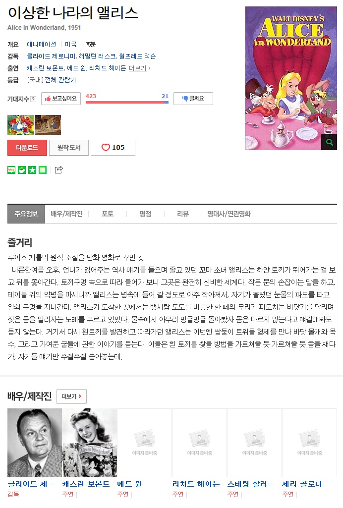The width and height of the screenshot is (343, 508).
Task: Click the 원작도서 button
Action: click(69, 148)
